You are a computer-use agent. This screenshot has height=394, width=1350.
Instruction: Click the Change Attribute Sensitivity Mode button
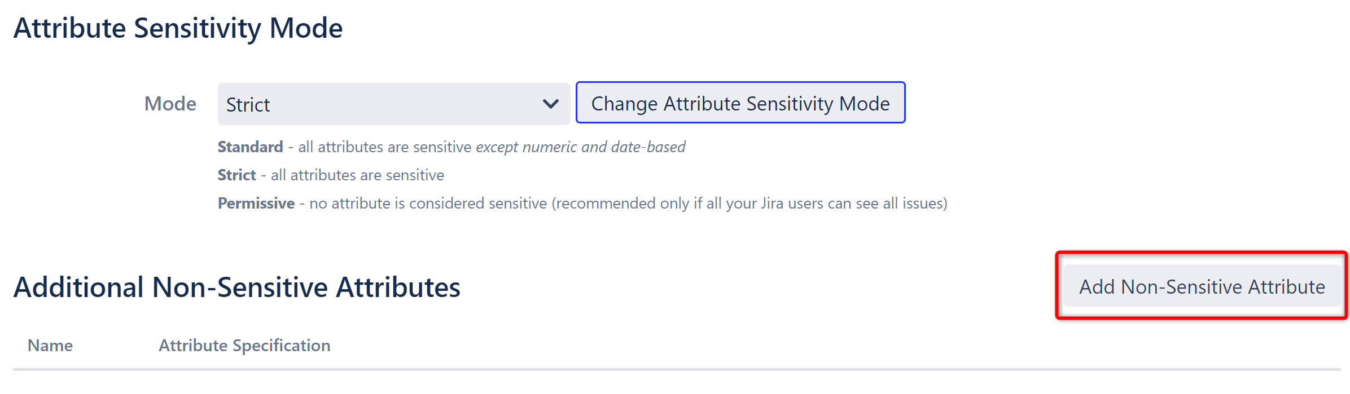coord(739,103)
